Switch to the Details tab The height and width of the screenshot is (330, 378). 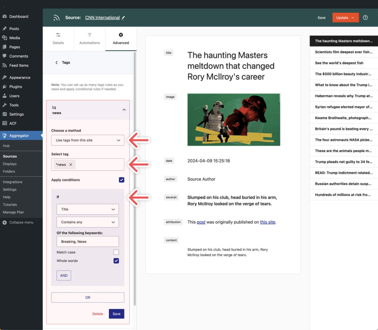tap(58, 39)
